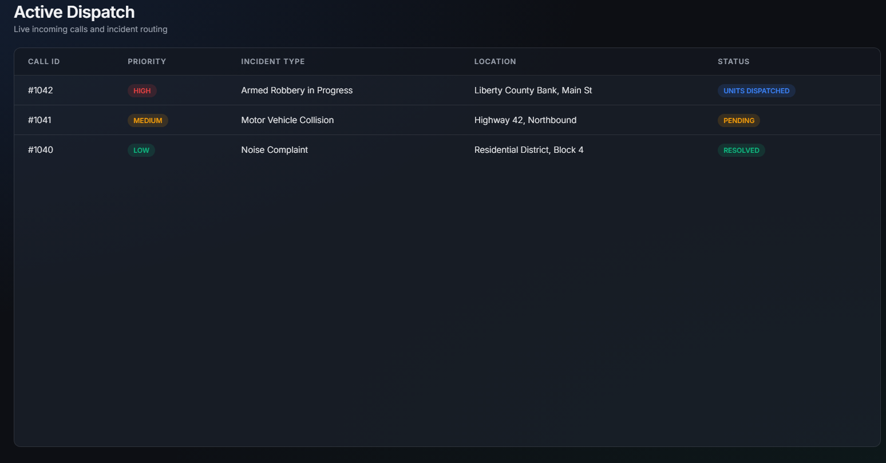This screenshot has height=463, width=886.
Task: Click the UNITS DISPATCHED status badge
Action: tap(757, 90)
